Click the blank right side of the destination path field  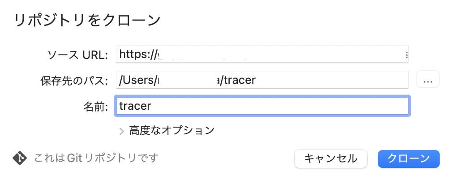(x=358, y=80)
